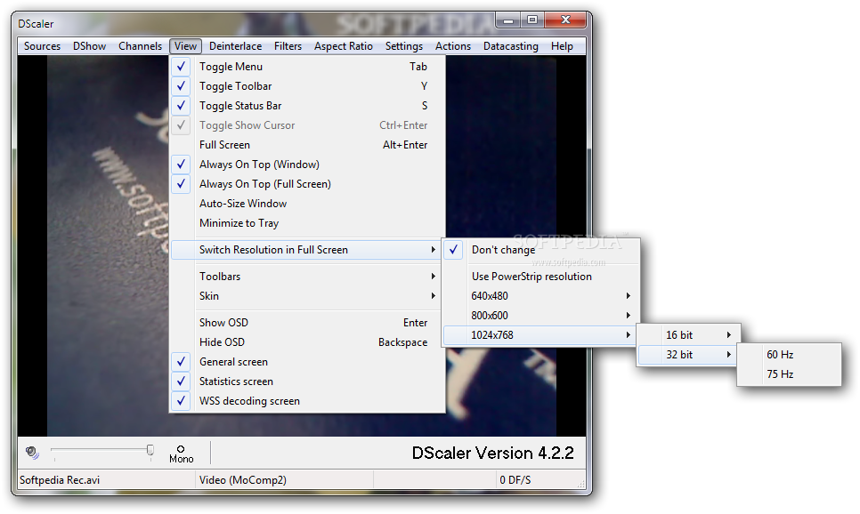Expand the 16 bit color depth submenu
Viewport: 860px width, 514px height.
[689, 335]
